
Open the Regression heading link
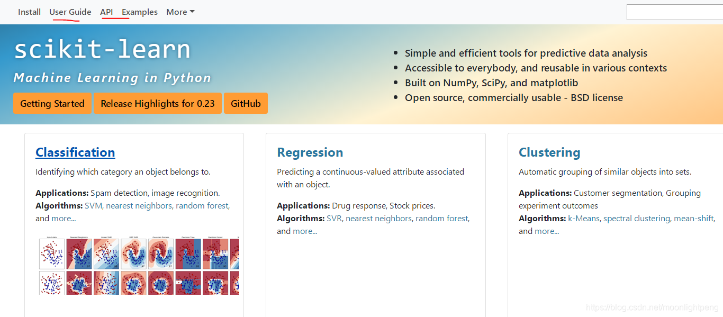[x=310, y=152]
